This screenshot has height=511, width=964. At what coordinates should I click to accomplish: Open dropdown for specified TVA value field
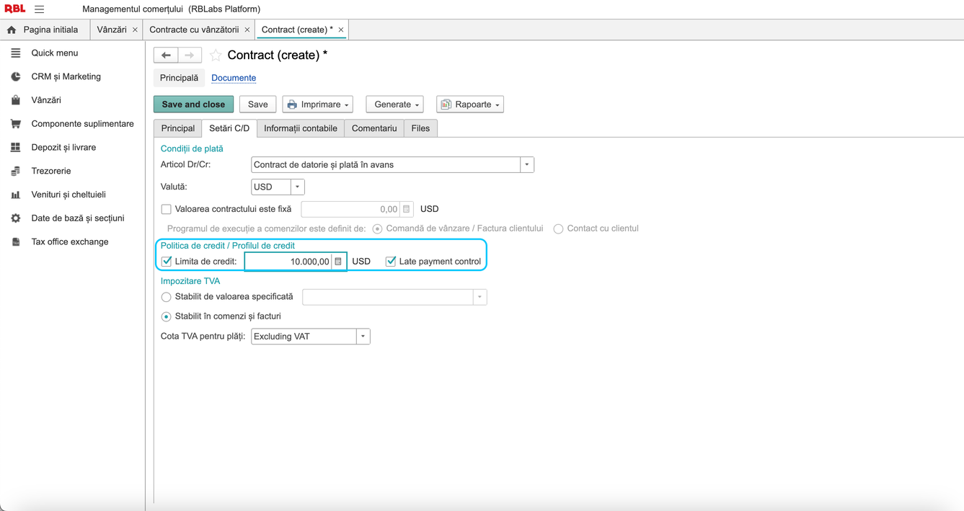[x=479, y=297]
